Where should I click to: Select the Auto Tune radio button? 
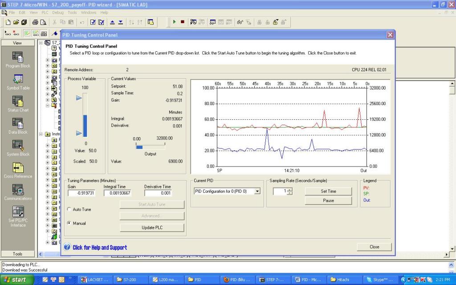click(x=69, y=209)
